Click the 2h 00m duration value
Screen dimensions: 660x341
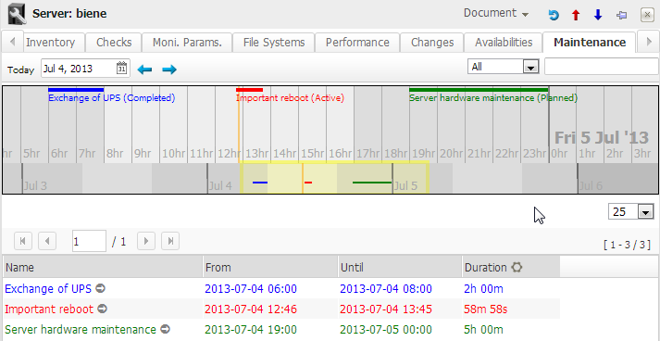(x=483, y=289)
